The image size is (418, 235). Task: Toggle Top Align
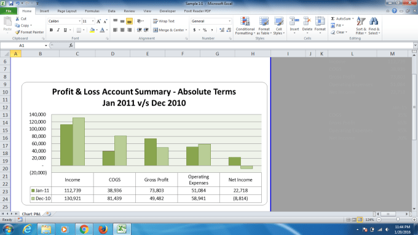point(115,21)
